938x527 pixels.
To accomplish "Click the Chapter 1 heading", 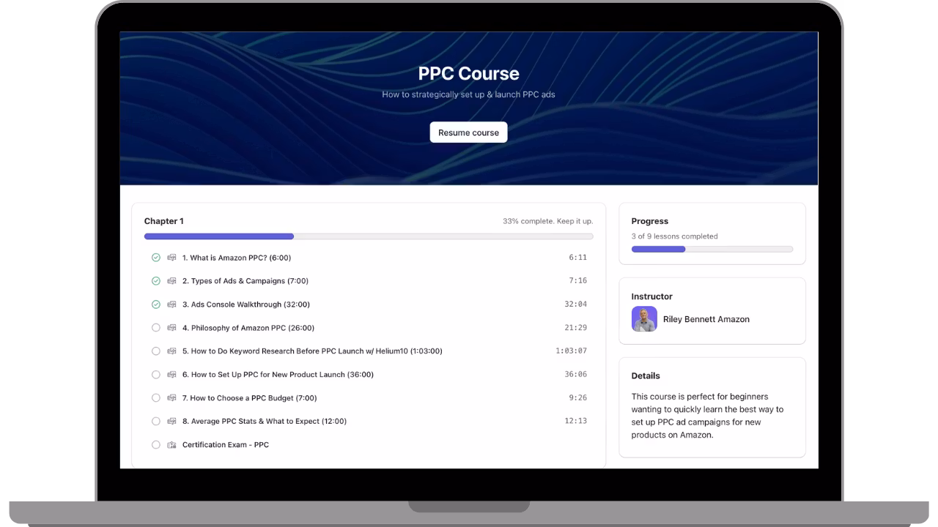I will [164, 221].
